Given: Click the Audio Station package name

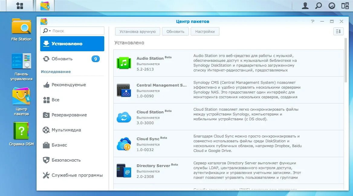Looking at the screenshot, I should pyautogui.click(x=150, y=58).
